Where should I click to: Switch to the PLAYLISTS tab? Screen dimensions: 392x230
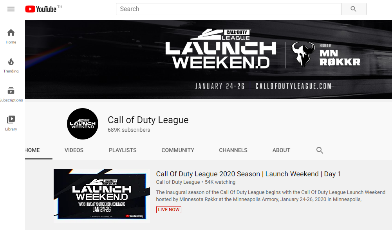pos(123,150)
